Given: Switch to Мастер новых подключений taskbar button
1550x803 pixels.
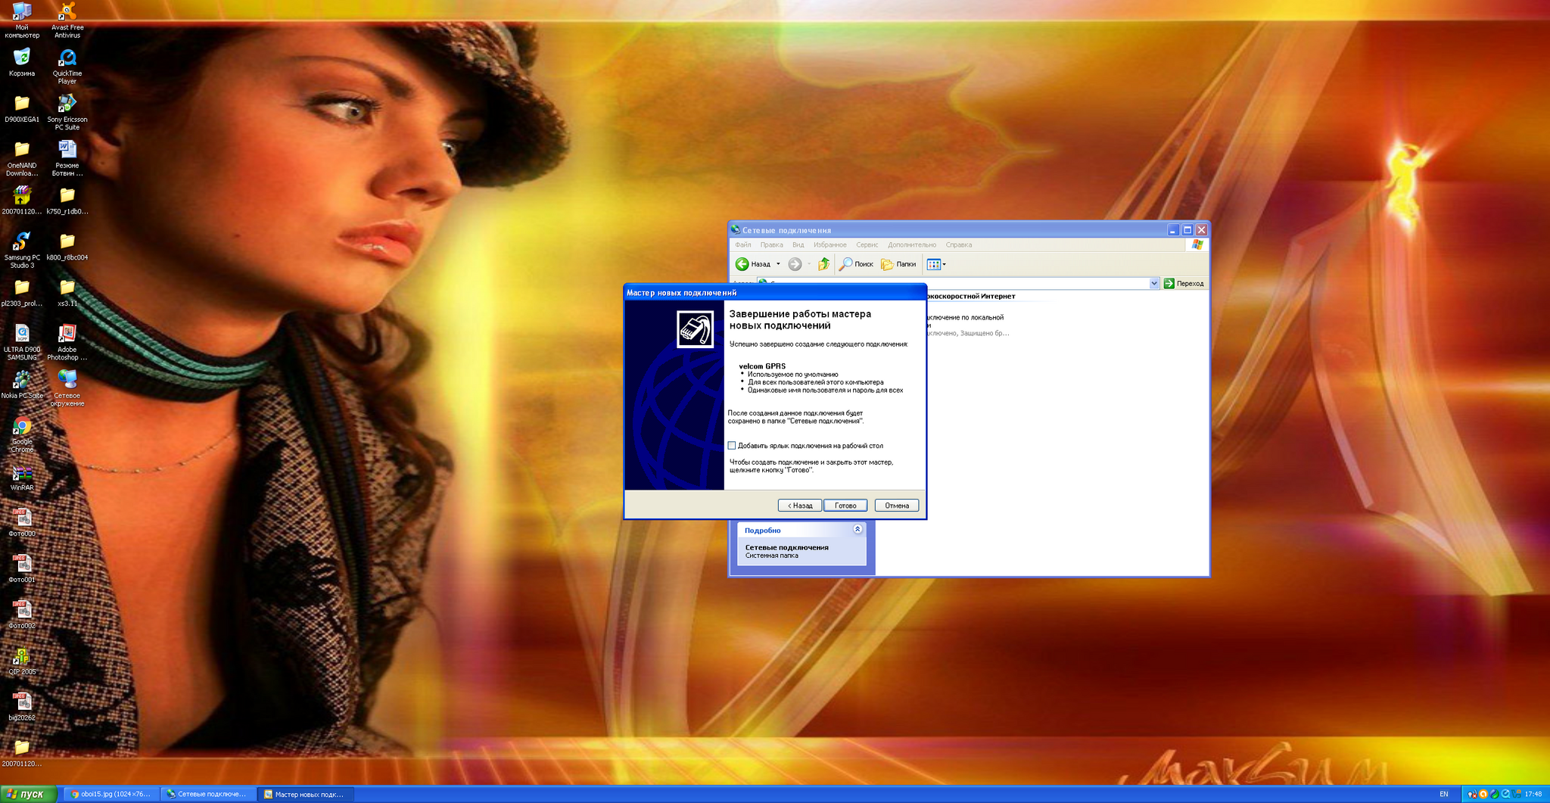Looking at the screenshot, I should (304, 794).
